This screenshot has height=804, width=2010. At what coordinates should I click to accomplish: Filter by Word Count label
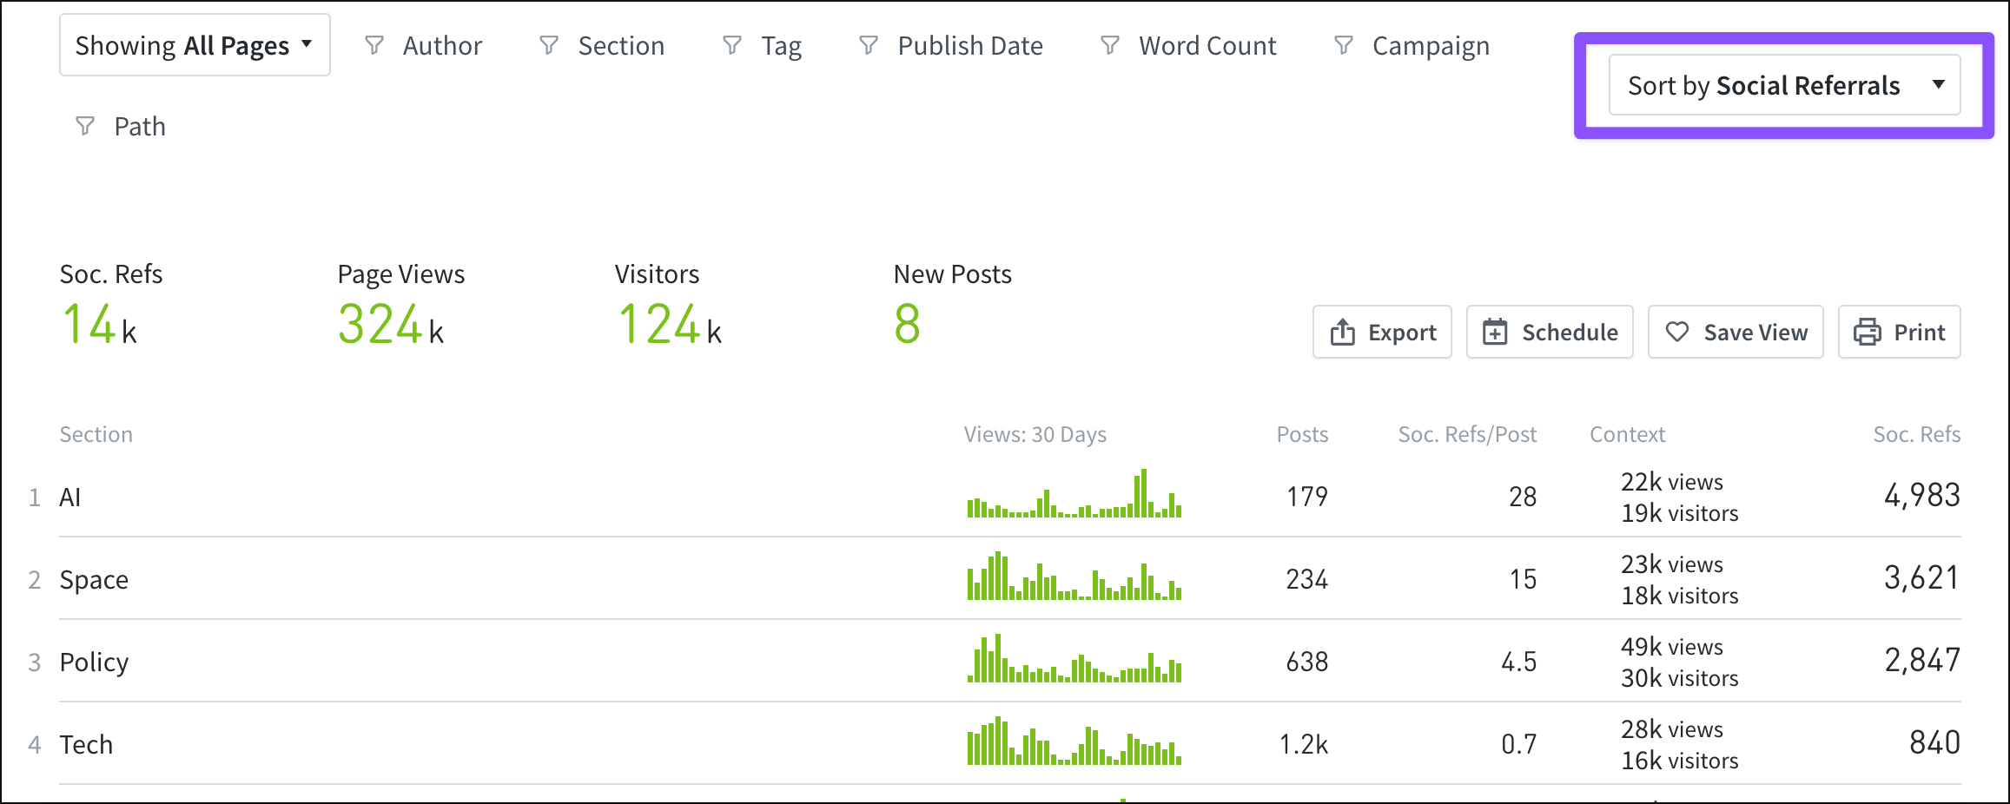point(1207,46)
